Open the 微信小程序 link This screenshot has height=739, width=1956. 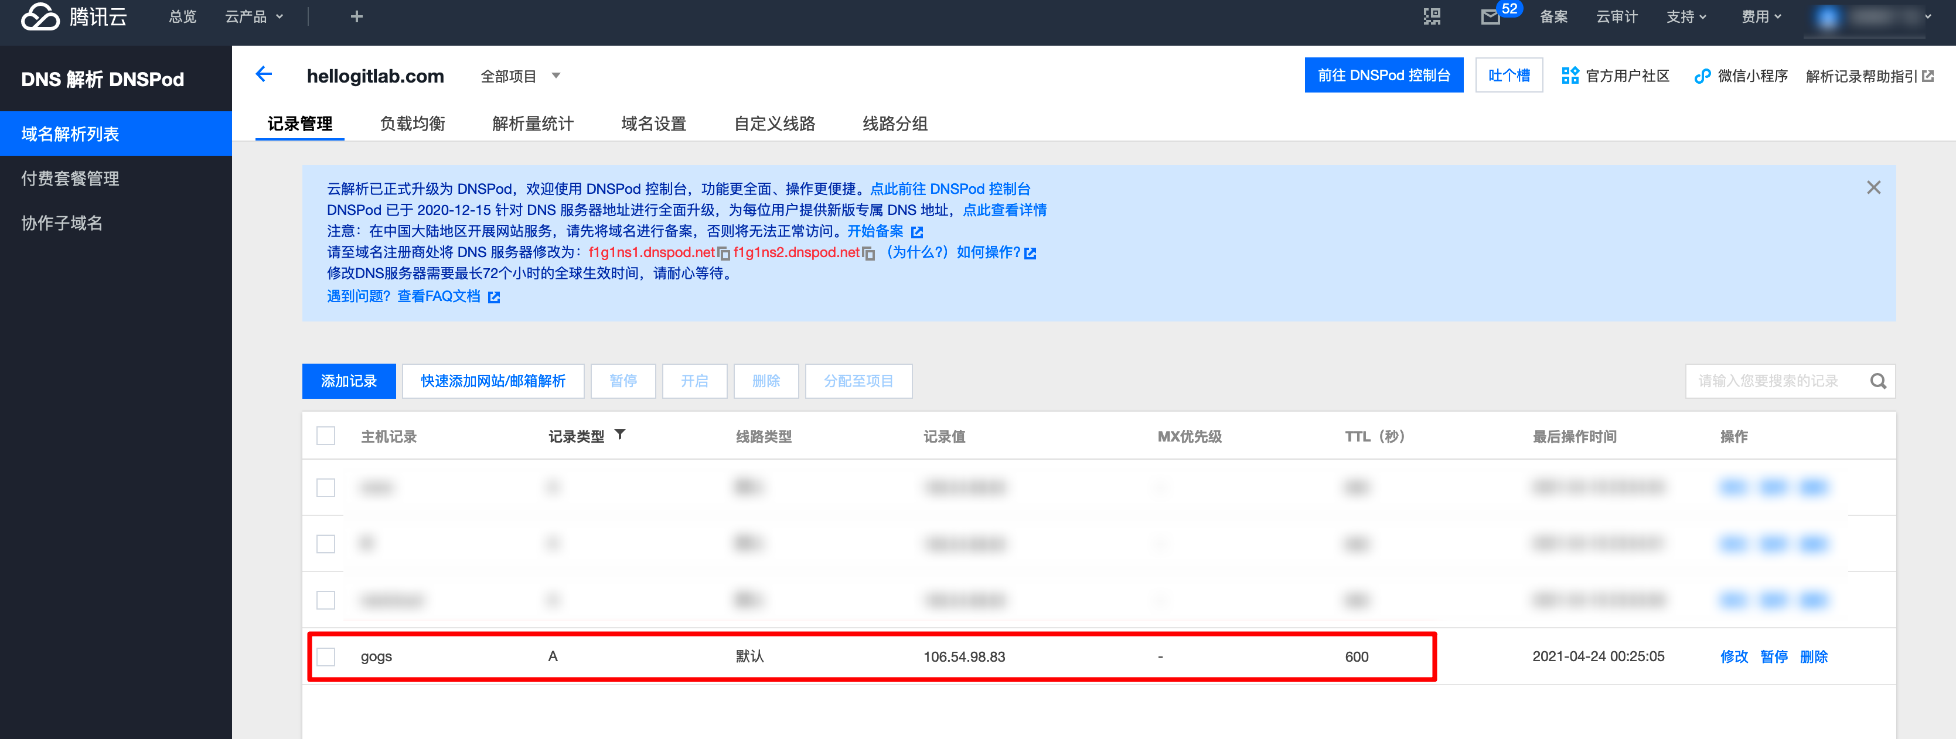tap(1741, 75)
